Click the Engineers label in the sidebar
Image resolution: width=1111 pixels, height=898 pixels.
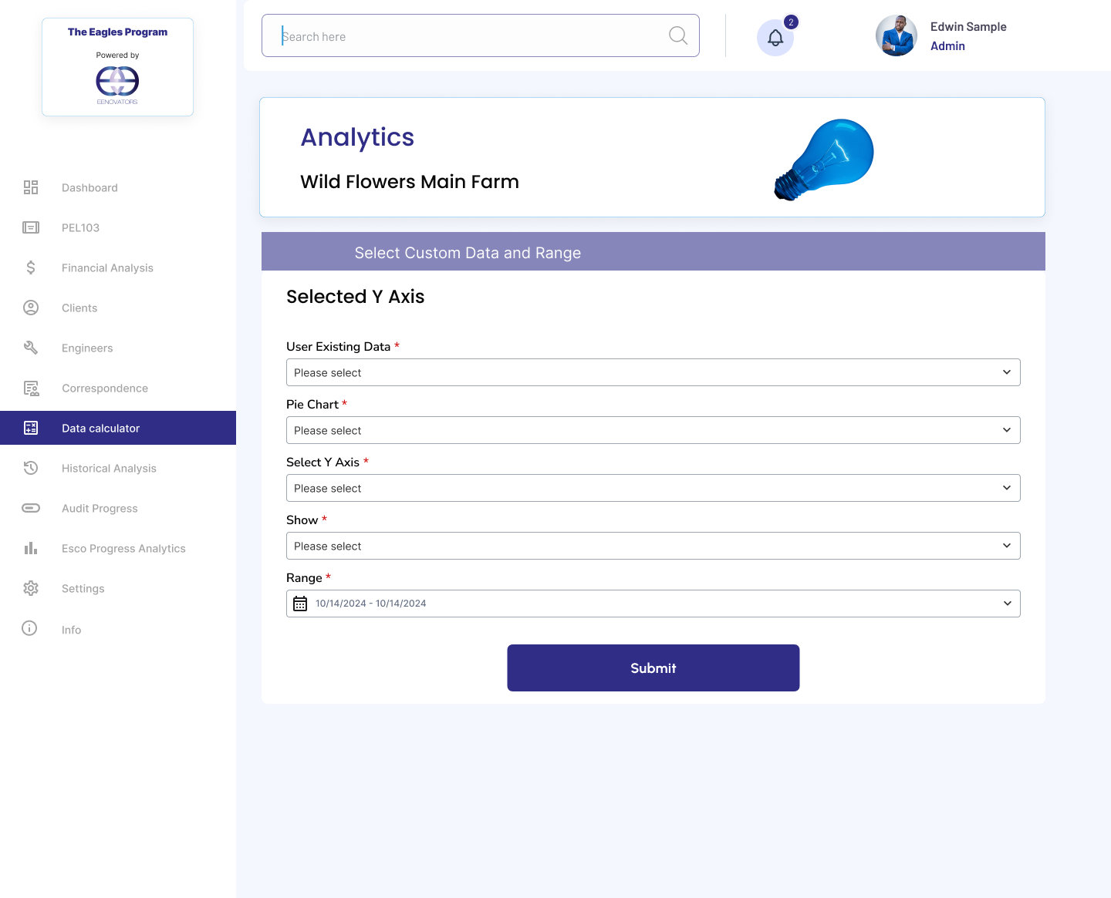(87, 348)
